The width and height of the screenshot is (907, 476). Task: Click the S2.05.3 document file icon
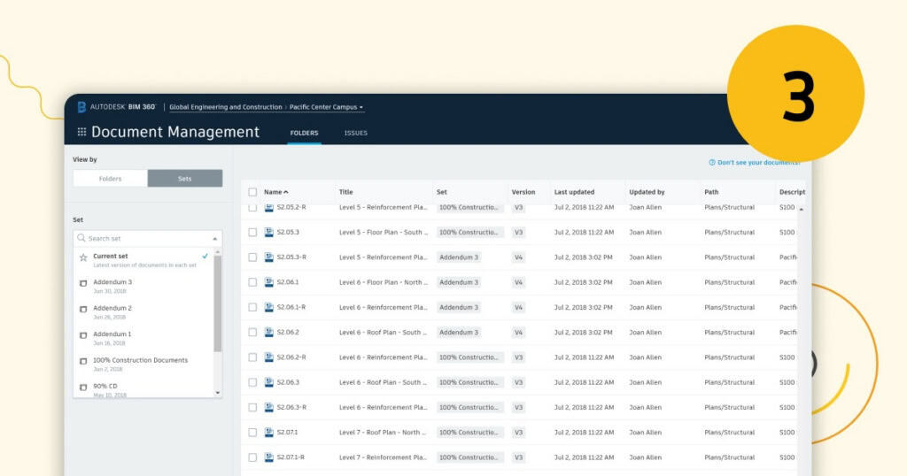pos(269,233)
